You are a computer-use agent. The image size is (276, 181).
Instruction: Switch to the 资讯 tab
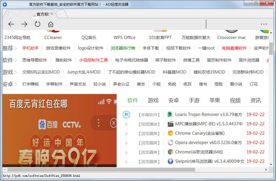(x=256, y=100)
